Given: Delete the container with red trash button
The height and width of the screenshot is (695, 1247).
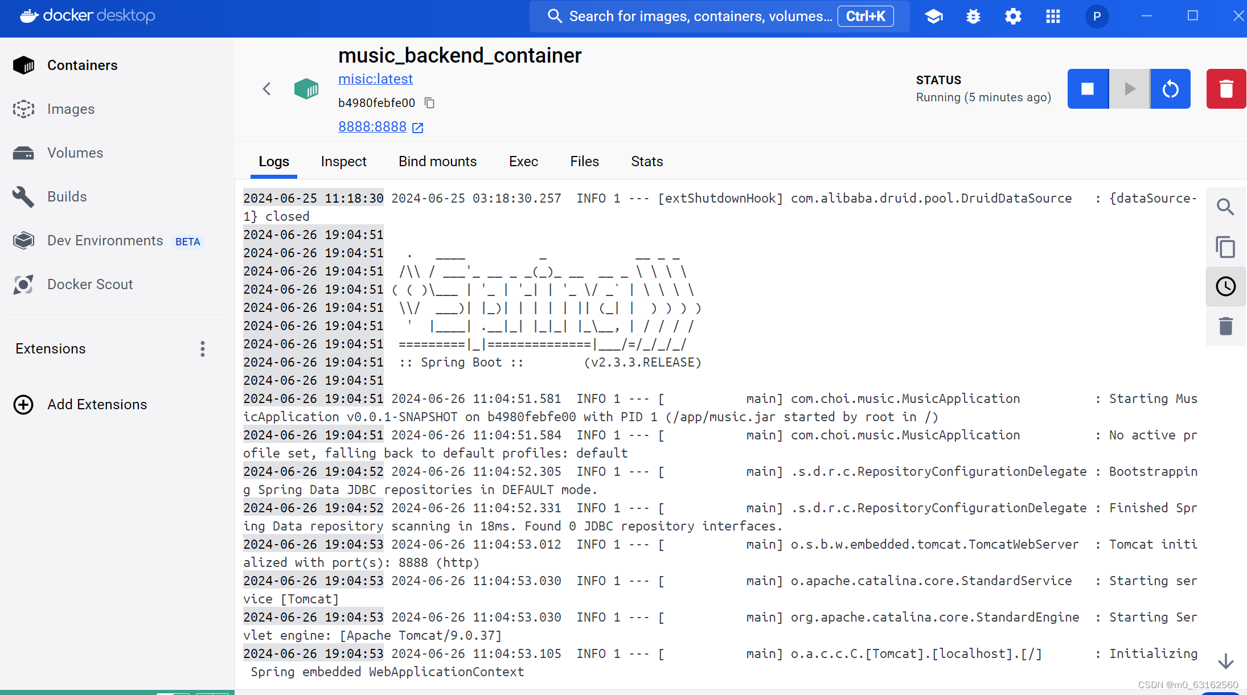Looking at the screenshot, I should (x=1226, y=89).
